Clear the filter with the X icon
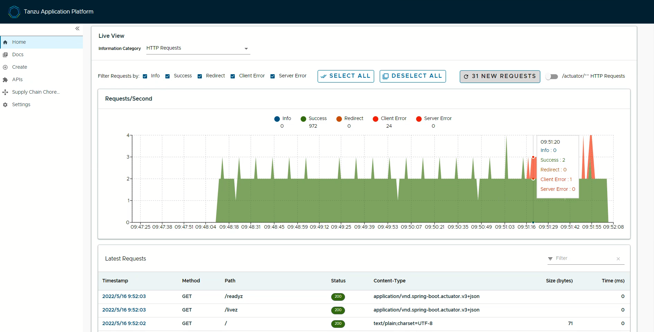The image size is (654, 332). coord(618,259)
